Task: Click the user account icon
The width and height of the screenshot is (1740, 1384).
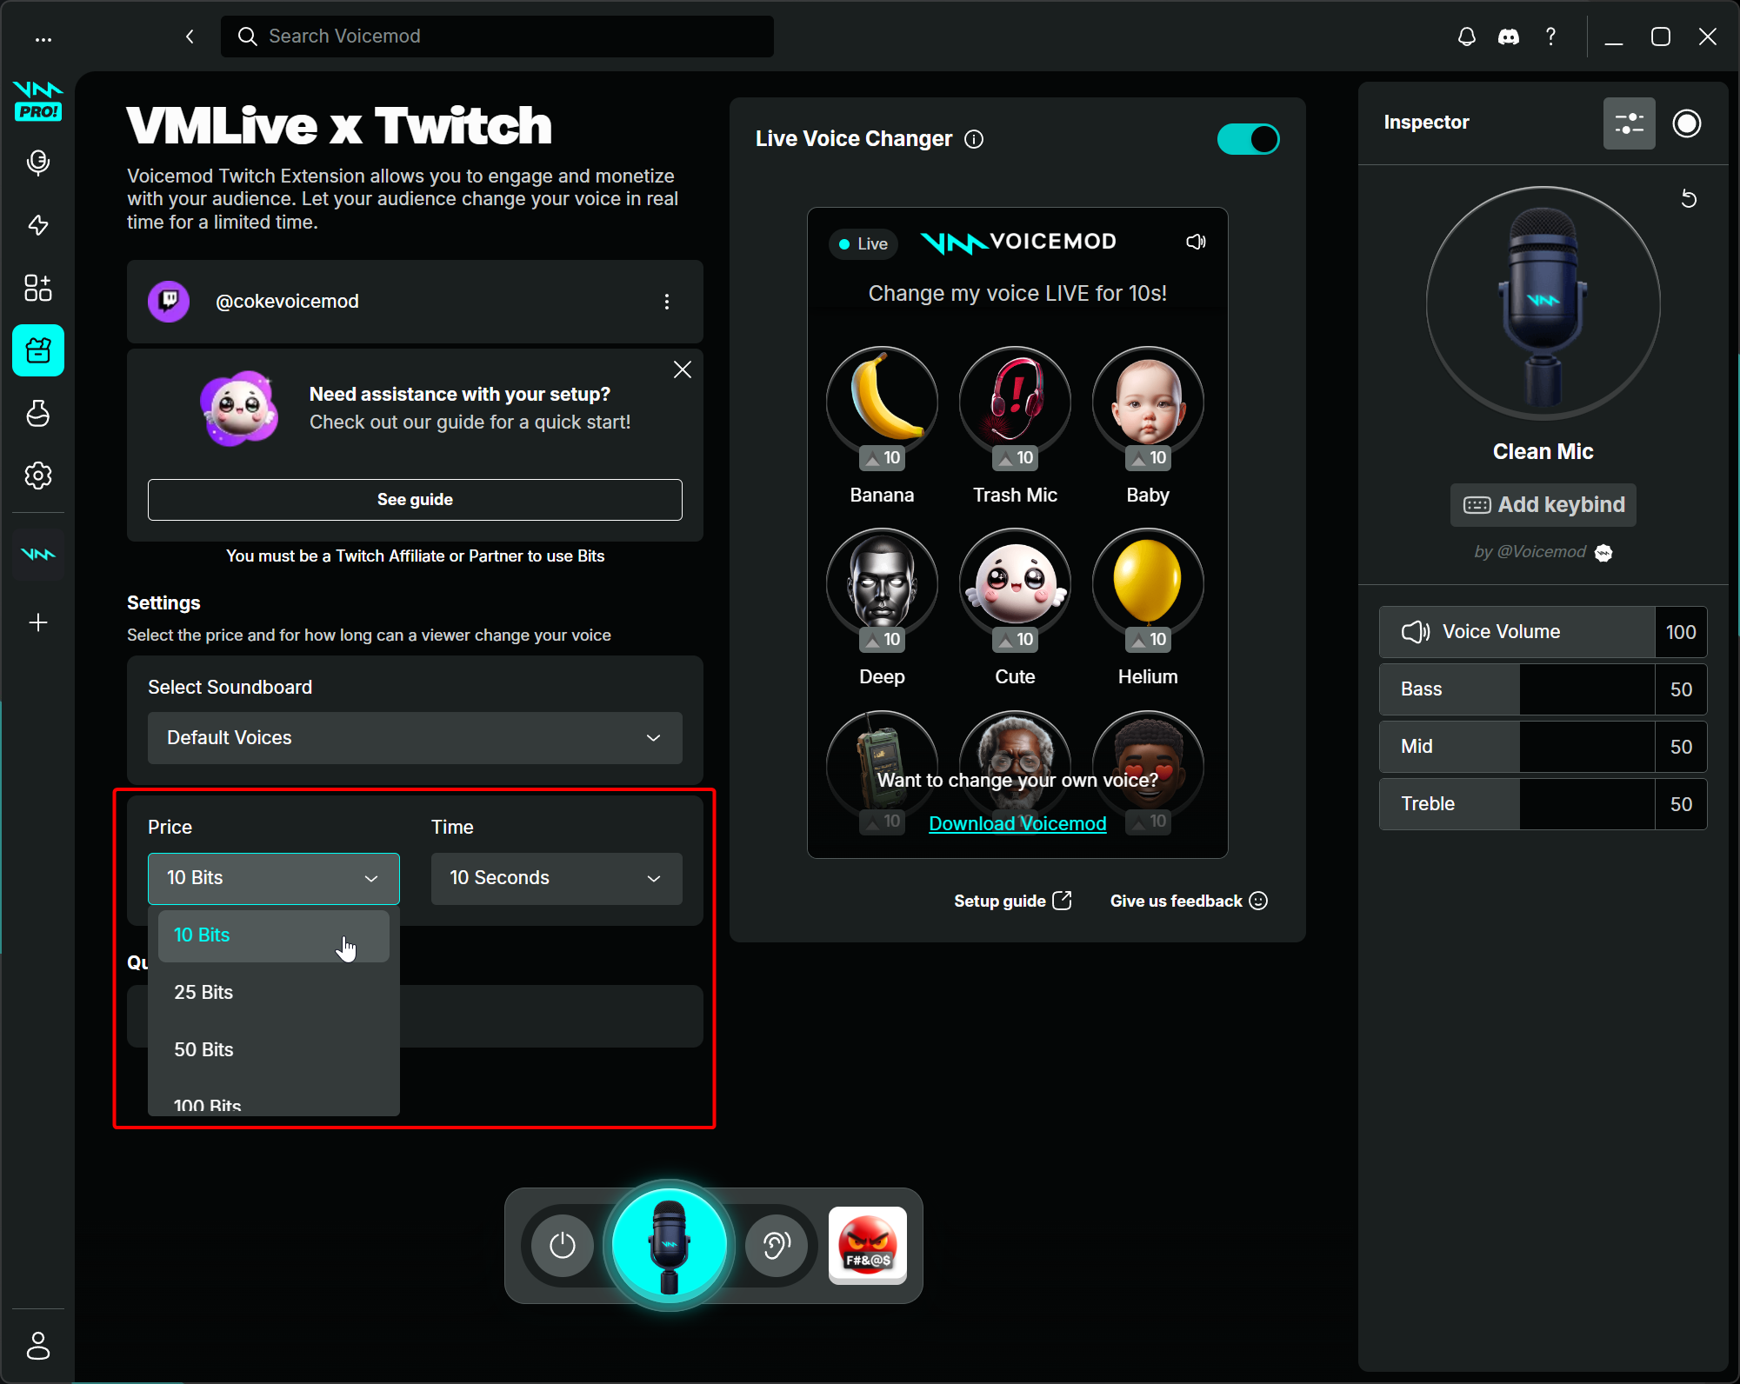Action: pos(37,1345)
